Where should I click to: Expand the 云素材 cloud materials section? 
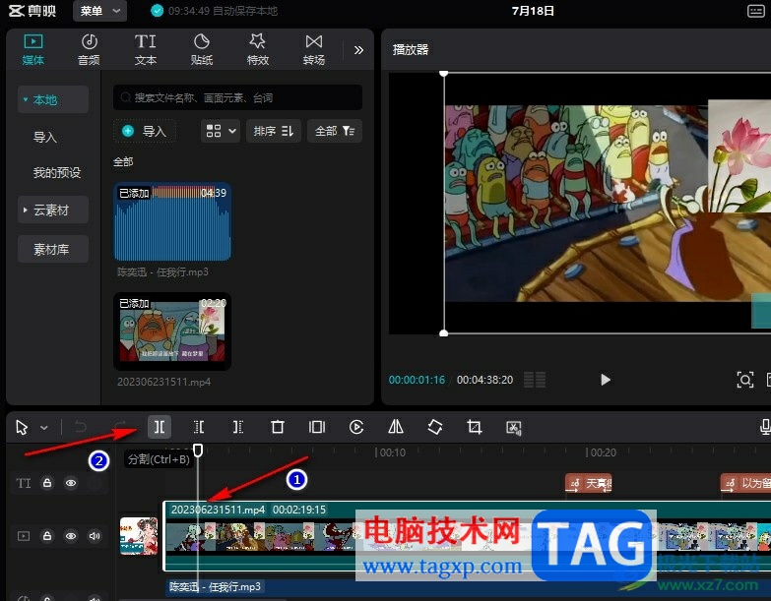(53, 210)
